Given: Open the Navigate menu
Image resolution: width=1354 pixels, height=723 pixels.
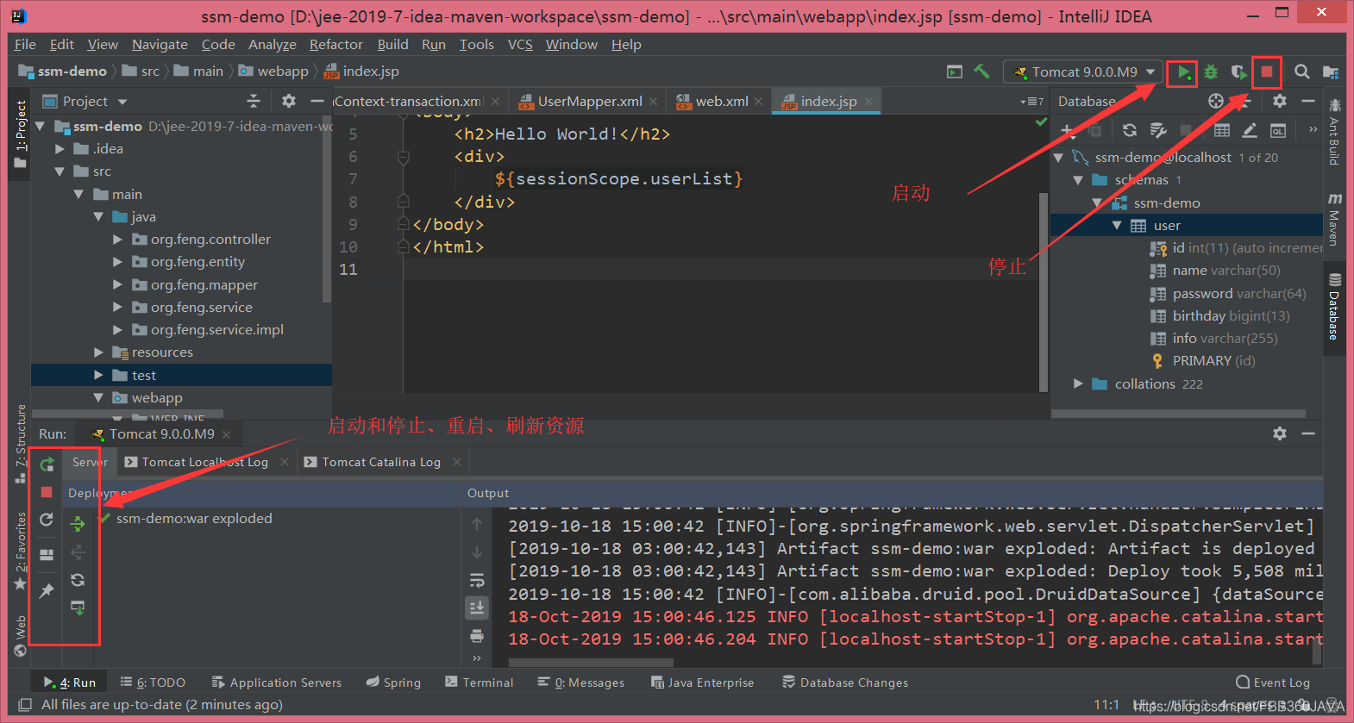Looking at the screenshot, I should click(160, 44).
